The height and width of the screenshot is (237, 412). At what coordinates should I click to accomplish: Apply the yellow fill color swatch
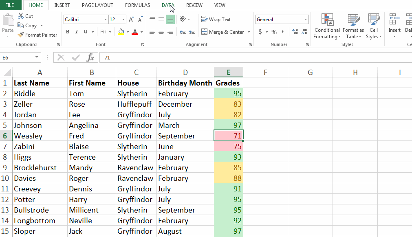click(121, 32)
